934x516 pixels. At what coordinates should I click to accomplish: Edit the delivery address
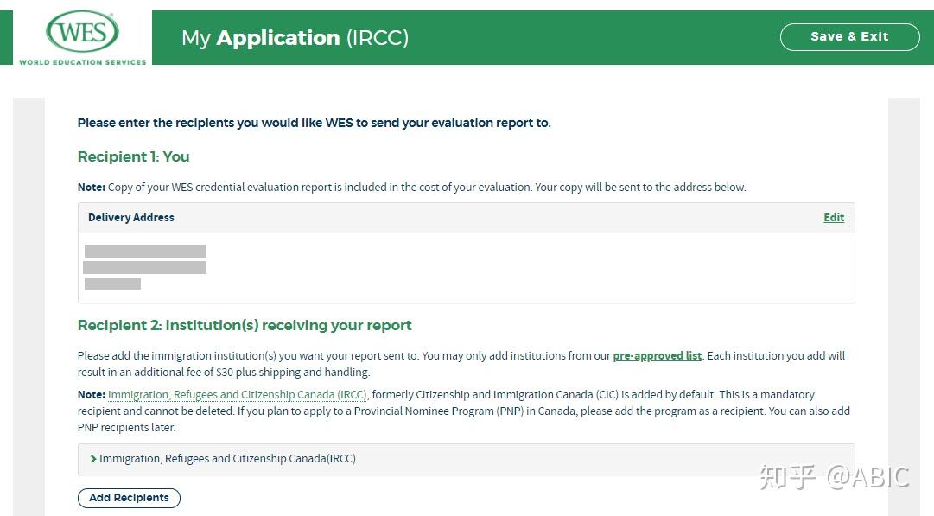point(834,218)
